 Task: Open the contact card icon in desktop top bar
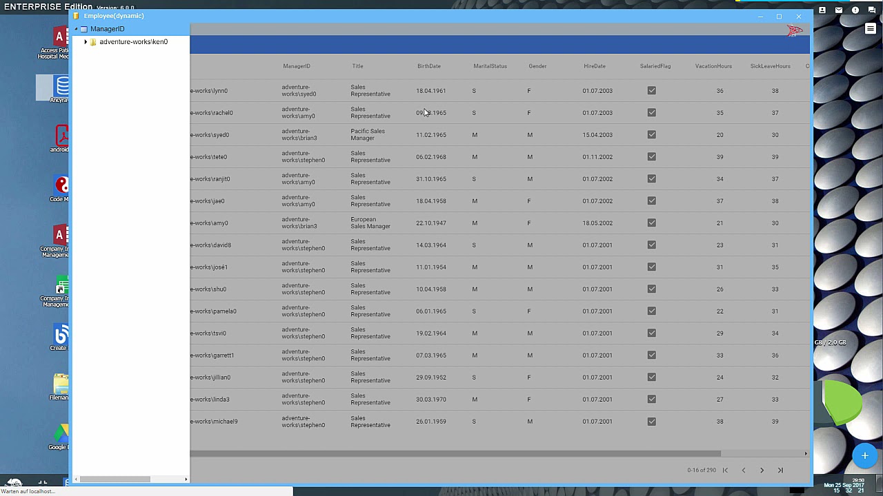pyautogui.click(x=822, y=10)
